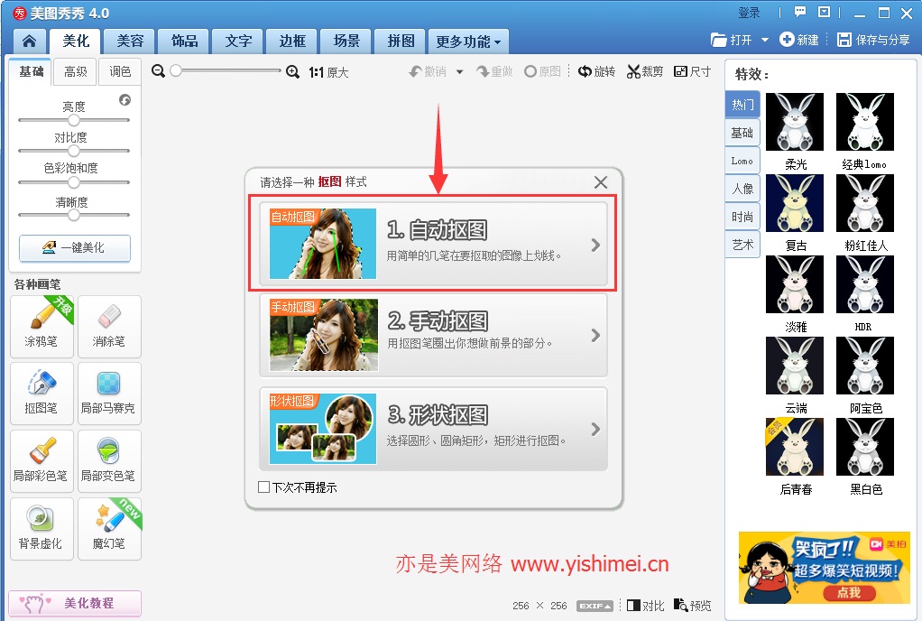Apply the 黑白色 effect thumbnail
This screenshot has width=922, height=621.
[x=865, y=447]
